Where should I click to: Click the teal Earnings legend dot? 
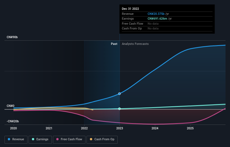point(33,139)
